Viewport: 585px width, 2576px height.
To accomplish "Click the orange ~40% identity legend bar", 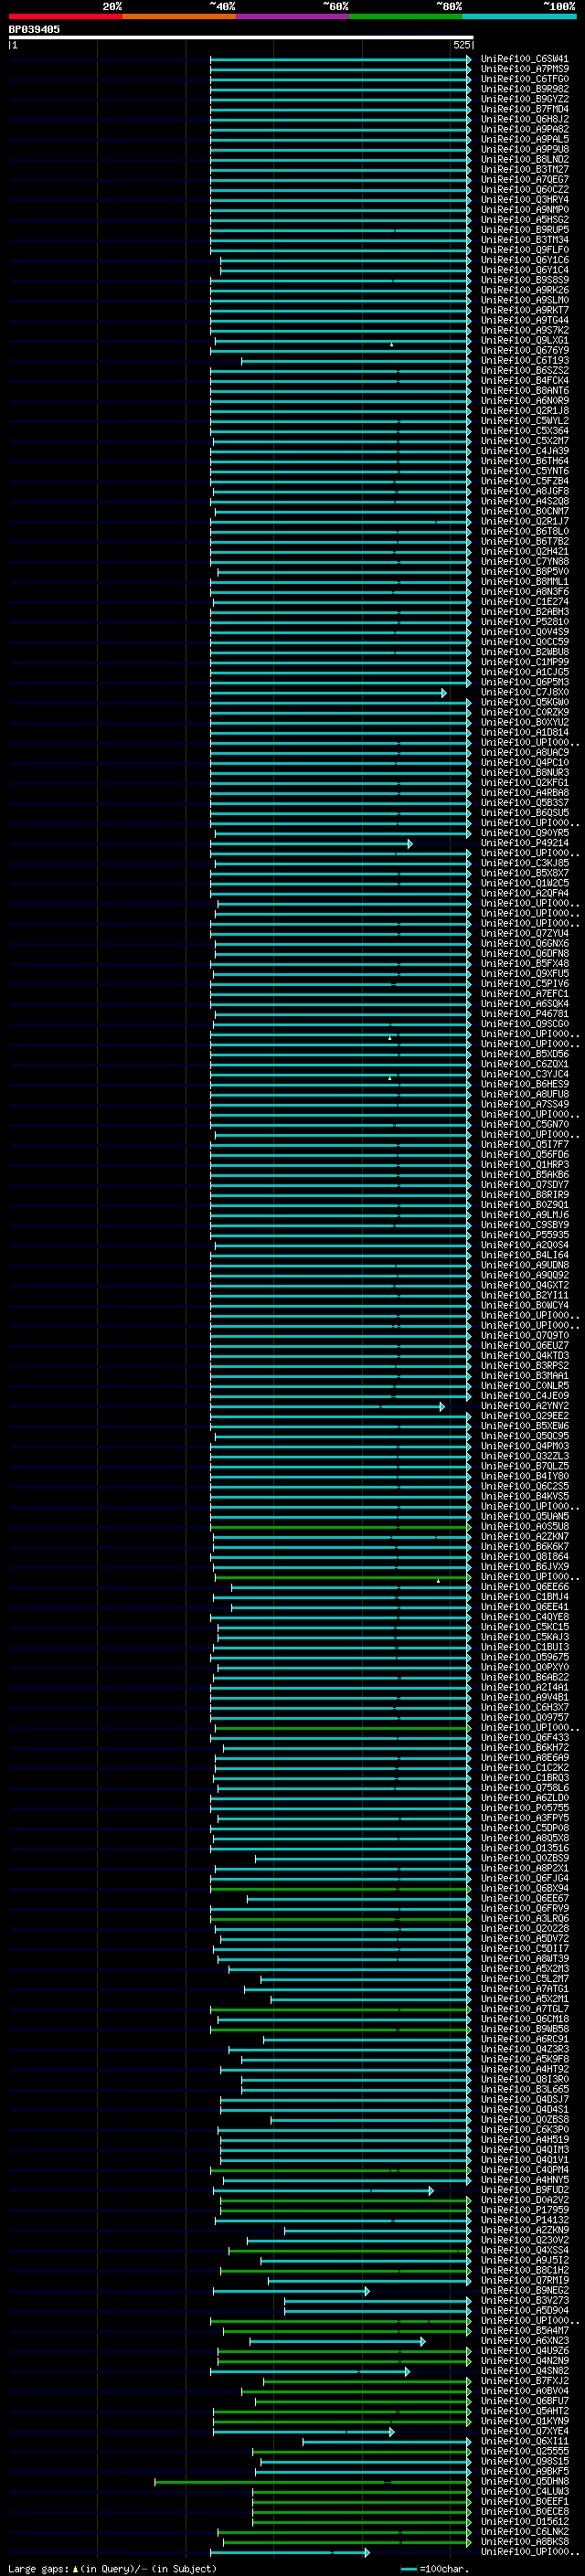I will click(x=179, y=16).
